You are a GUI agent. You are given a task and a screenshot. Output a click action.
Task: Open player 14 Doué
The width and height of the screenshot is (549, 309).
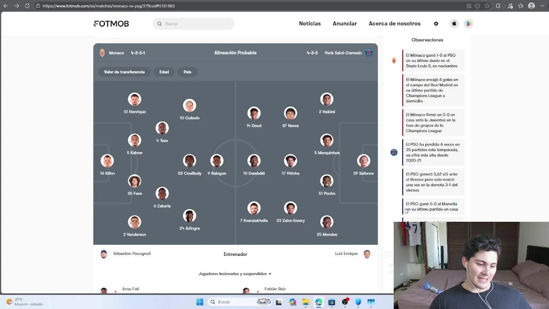[254, 118]
